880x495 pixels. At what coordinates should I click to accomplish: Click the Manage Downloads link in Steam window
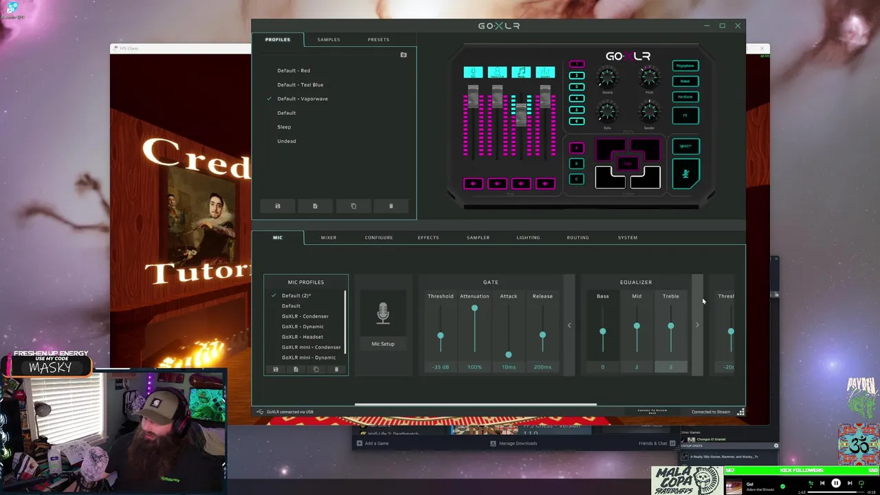[514, 443]
